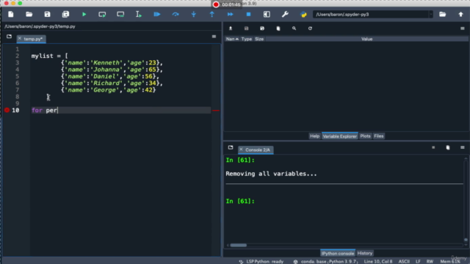Continue execution until next breakpoint
This screenshot has width=470, height=264.
[230, 15]
